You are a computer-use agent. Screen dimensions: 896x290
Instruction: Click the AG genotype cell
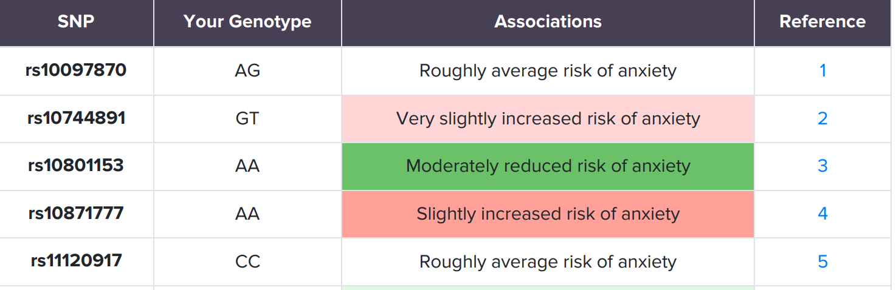247,71
